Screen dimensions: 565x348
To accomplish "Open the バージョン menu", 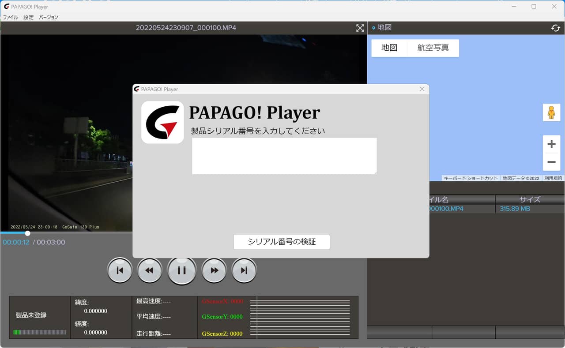I will tap(49, 17).
